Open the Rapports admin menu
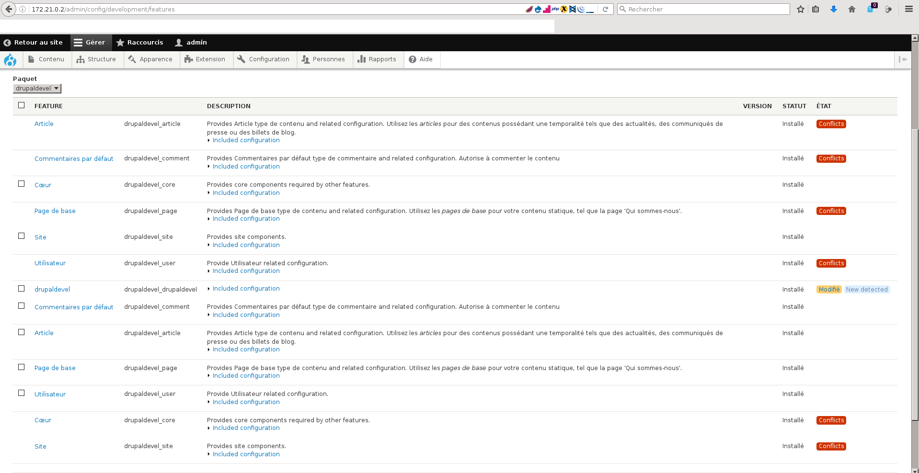The width and height of the screenshot is (919, 473). [x=377, y=59]
